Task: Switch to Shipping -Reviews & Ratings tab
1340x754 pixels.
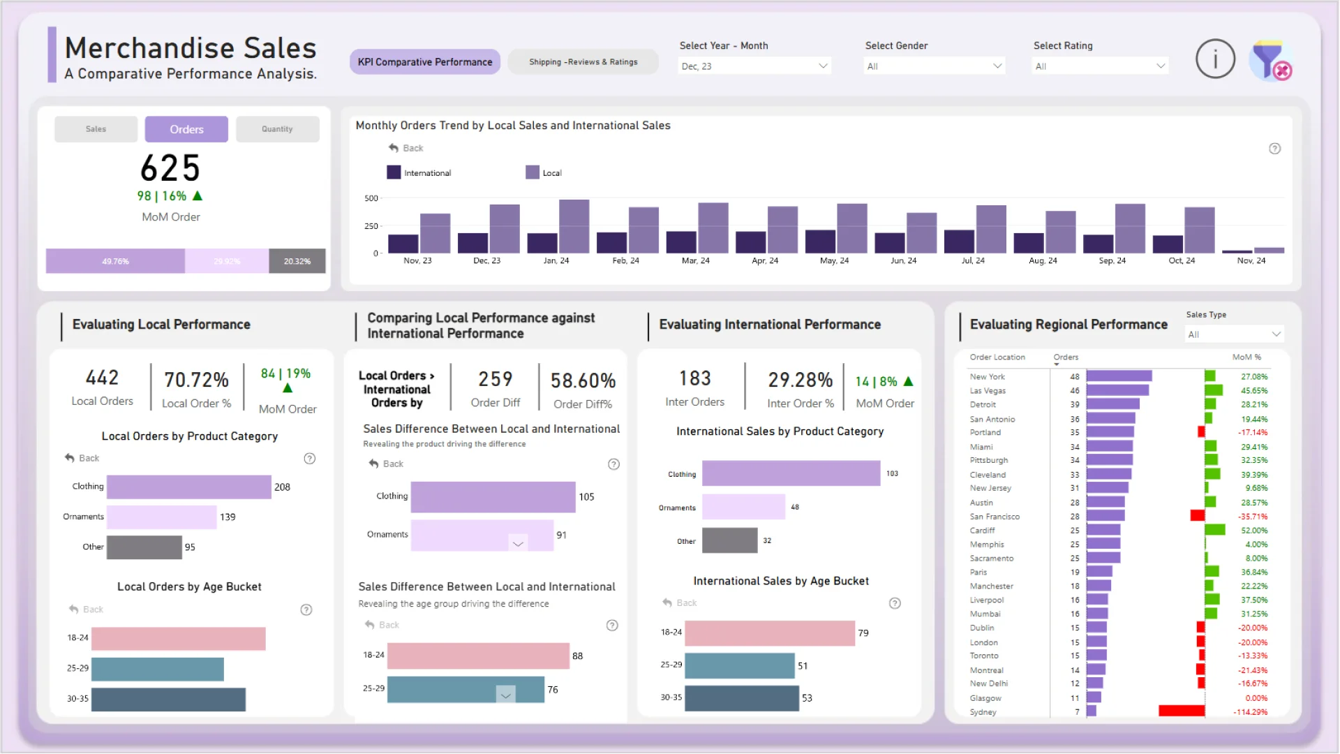Action: (583, 62)
